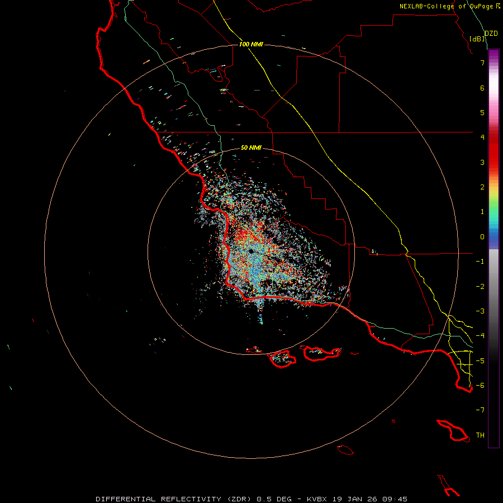503x503 pixels.
Task: Pick the red segment of the color bar
Action: coord(493,149)
